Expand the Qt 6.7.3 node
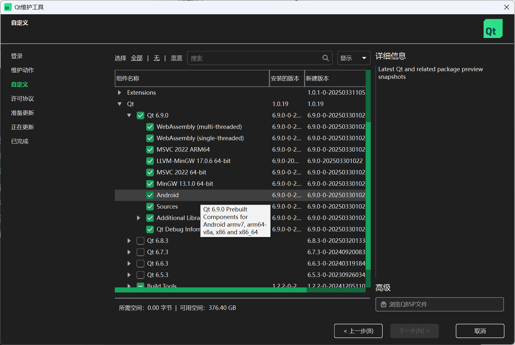 [129, 252]
